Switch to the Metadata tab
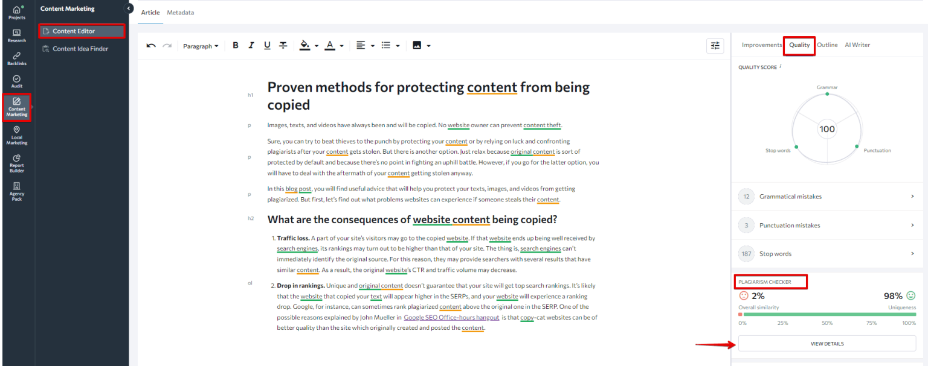Screen dimensions: 928x366 181,12
